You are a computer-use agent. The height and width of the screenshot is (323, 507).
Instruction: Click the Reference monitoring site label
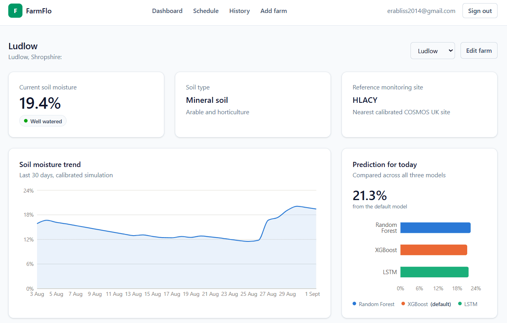pos(388,87)
